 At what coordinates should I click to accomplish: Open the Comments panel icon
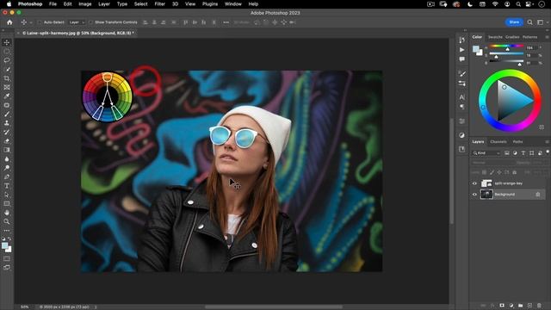(461, 59)
